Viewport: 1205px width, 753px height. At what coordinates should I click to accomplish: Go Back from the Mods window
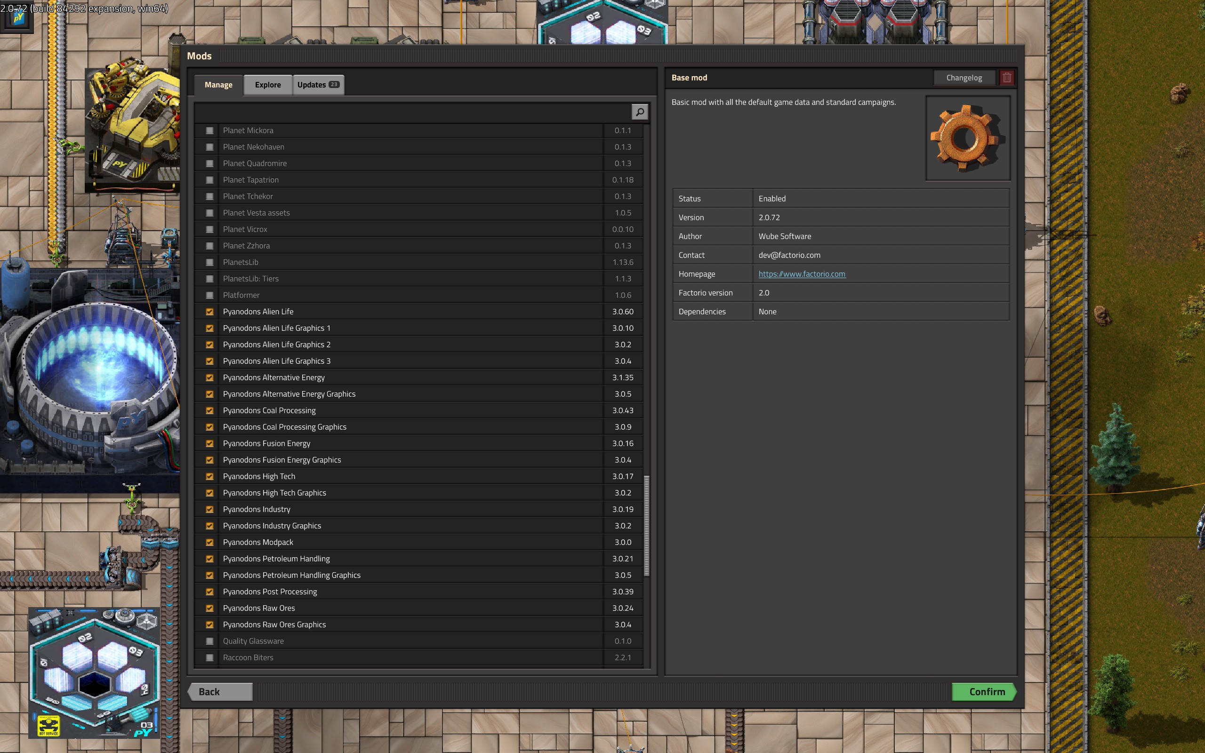point(220,692)
